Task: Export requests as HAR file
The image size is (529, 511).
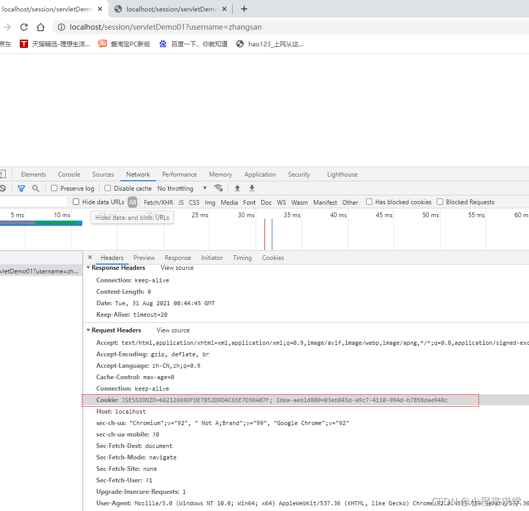Action: pyautogui.click(x=252, y=188)
